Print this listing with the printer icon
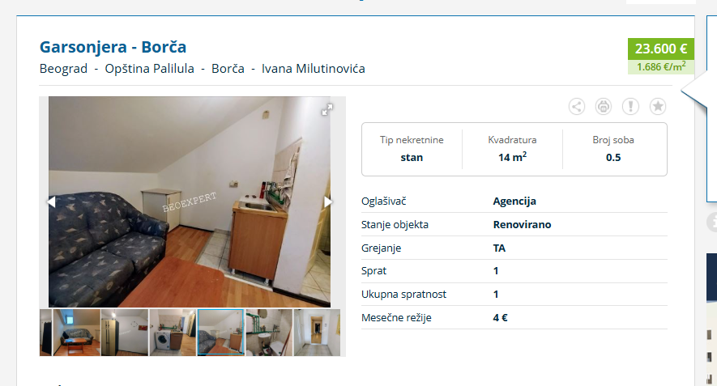 tap(604, 107)
